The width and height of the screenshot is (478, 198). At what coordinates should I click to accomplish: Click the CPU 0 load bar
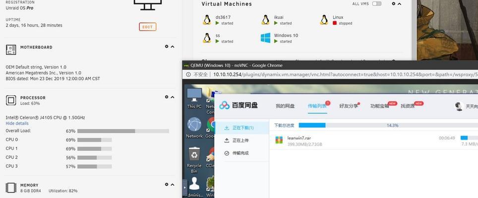(x=94, y=140)
